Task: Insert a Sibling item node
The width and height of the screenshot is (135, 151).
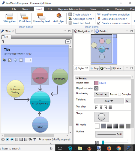Action: [9, 18]
